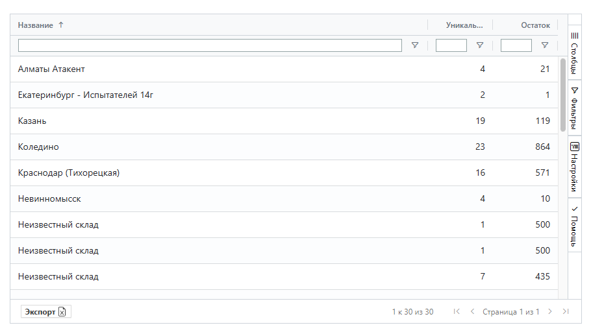
Task: Focus the Уникаль... filter input field
Action: tap(451, 45)
